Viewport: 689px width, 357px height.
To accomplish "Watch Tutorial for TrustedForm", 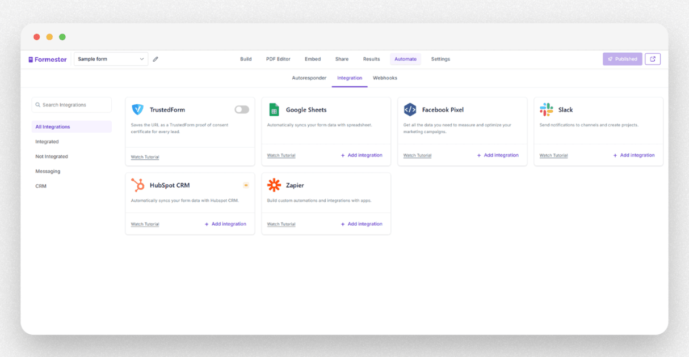I will (x=145, y=157).
